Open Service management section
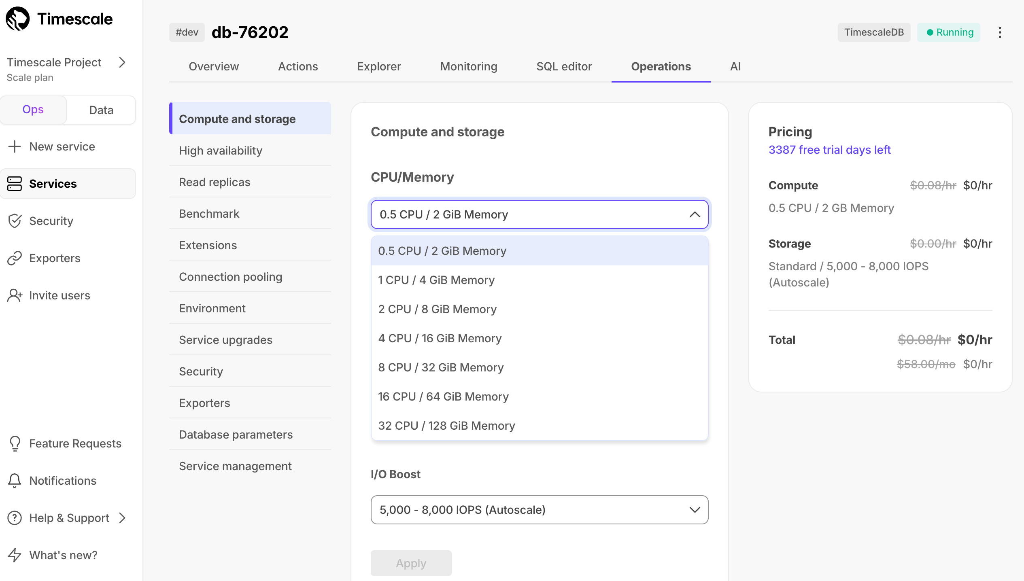Image resolution: width=1024 pixels, height=581 pixels. click(x=250, y=466)
